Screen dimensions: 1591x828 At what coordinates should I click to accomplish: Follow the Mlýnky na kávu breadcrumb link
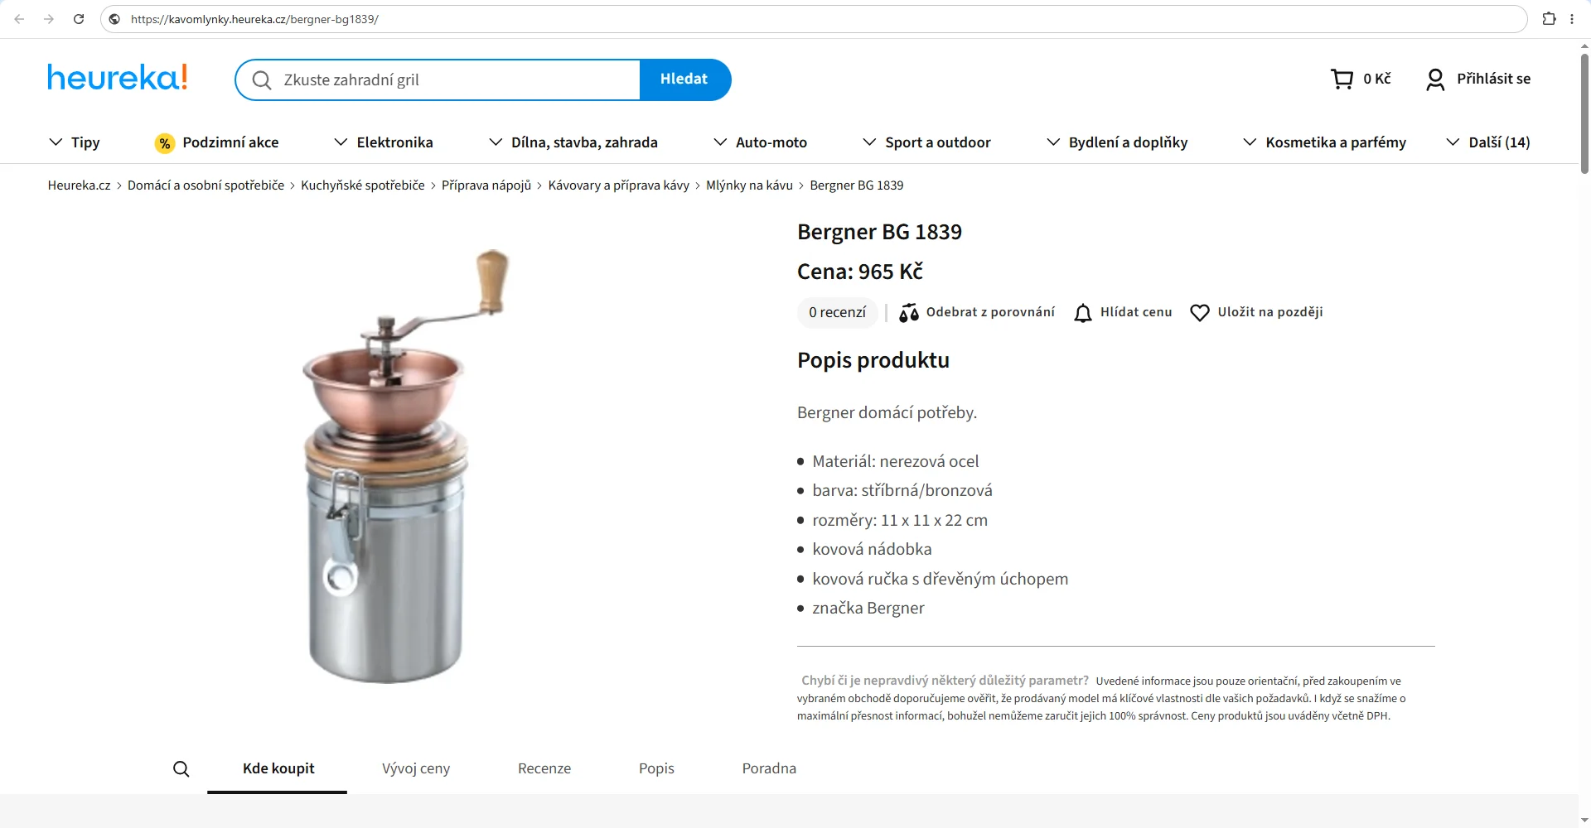(749, 185)
